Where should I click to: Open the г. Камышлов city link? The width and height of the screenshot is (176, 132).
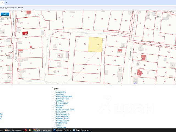tap(61, 112)
